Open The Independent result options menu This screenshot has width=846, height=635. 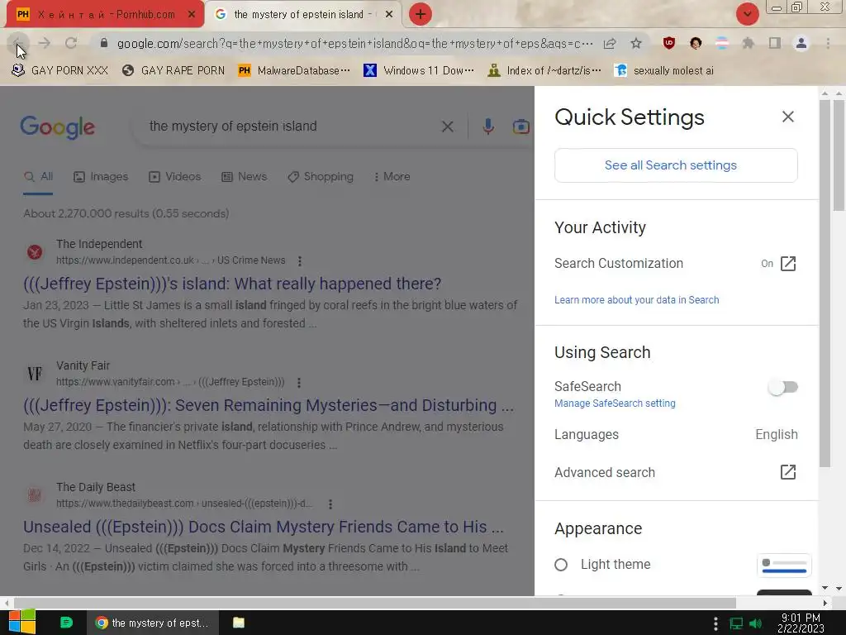pos(300,260)
